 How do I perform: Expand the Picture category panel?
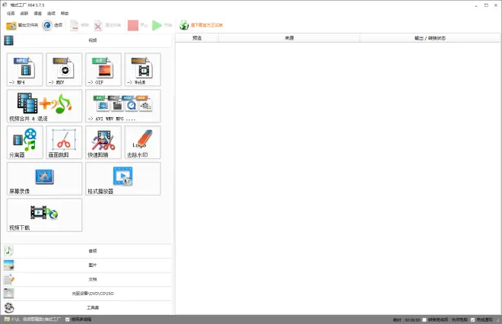pos(87,265)
